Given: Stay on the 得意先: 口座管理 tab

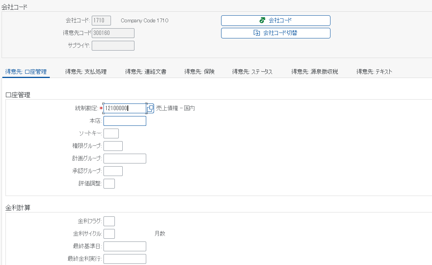Looking at the screenshot, I should click(26, 71).
